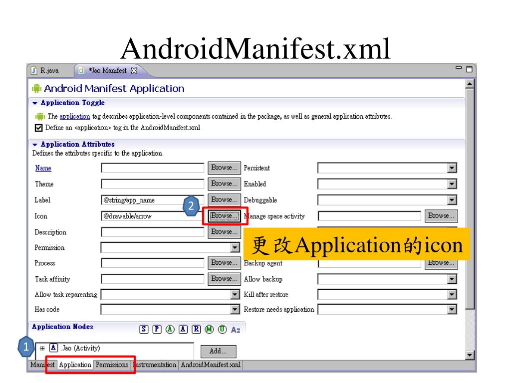
Task: Click the vertical scrollbar up arrow
Action: click(470, 84)
